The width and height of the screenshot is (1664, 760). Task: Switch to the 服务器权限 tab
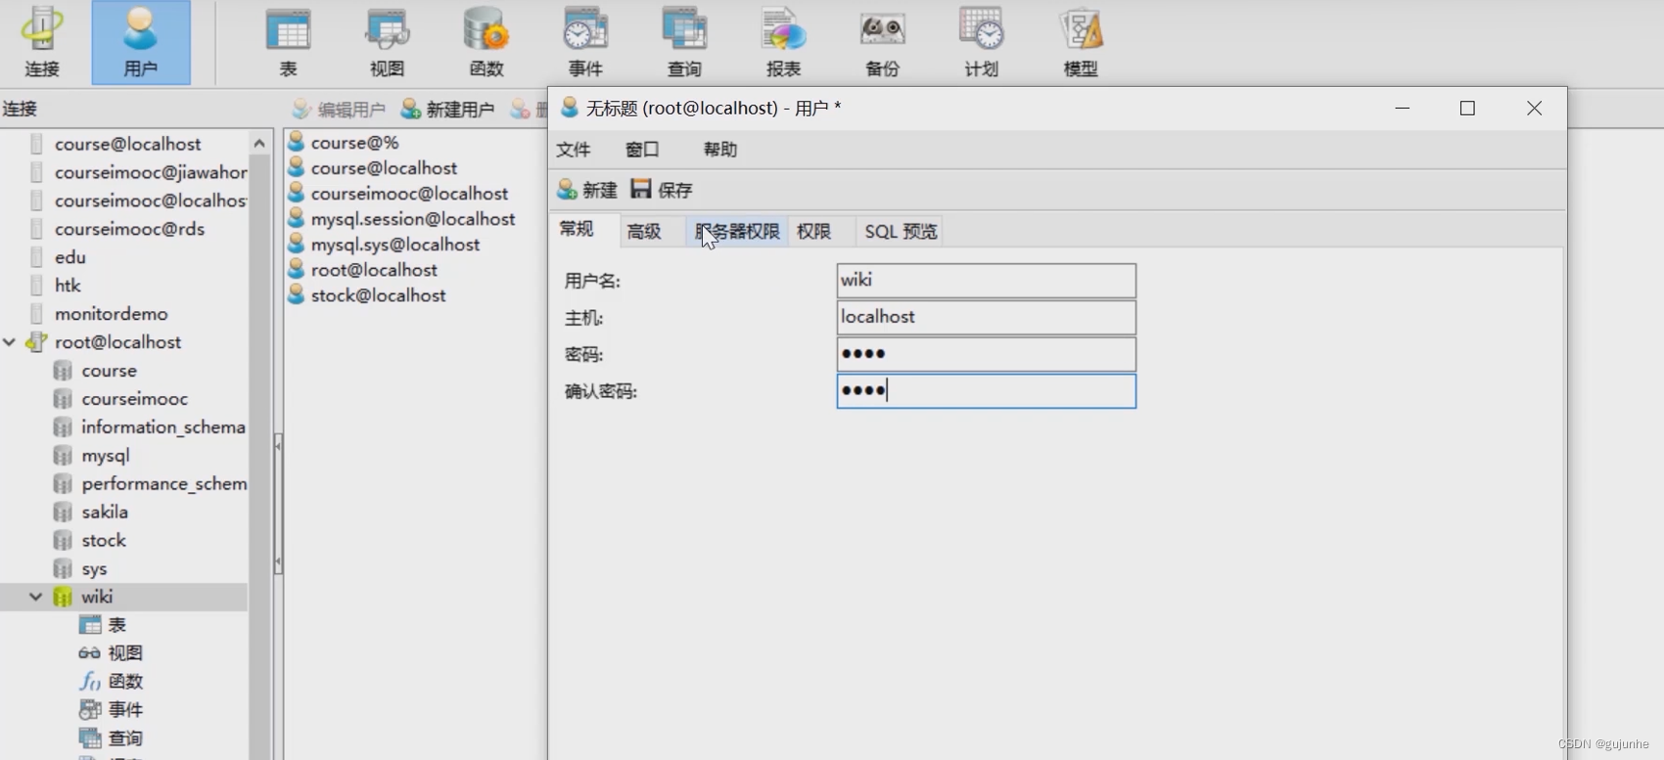(737, 232)
